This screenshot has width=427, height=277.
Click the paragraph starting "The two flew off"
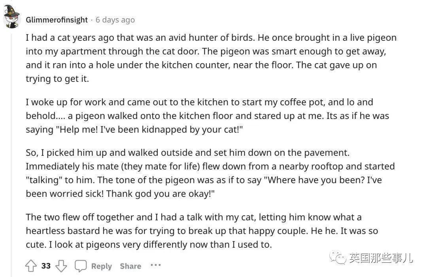[x=202, y=231]
